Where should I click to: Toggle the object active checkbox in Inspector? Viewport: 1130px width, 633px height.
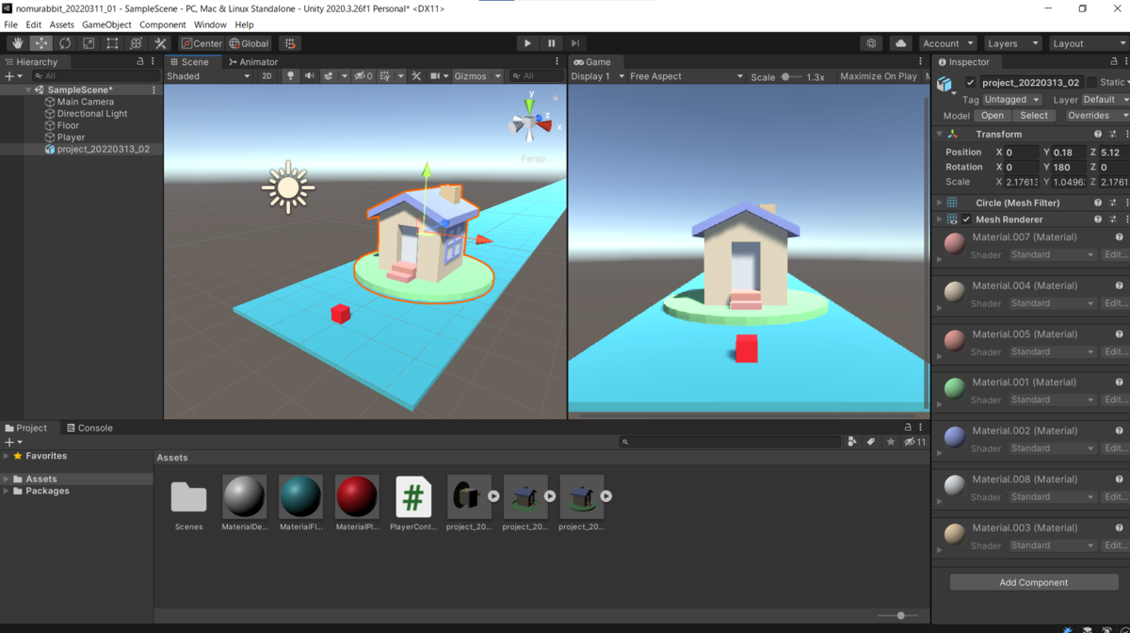click(971, 83)
